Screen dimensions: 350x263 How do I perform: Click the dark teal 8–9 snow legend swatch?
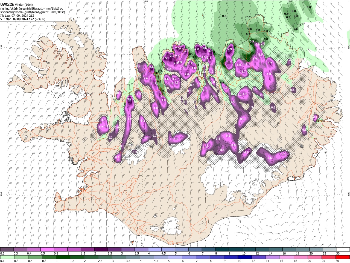tap(222, 249)
